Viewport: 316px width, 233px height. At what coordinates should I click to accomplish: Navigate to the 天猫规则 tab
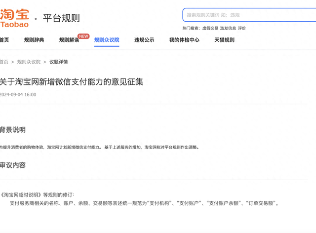pos(224,40)
